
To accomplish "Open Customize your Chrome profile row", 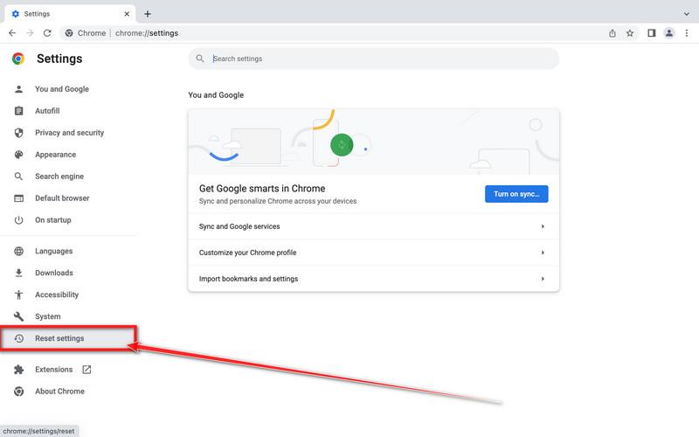I will point(374,253).
